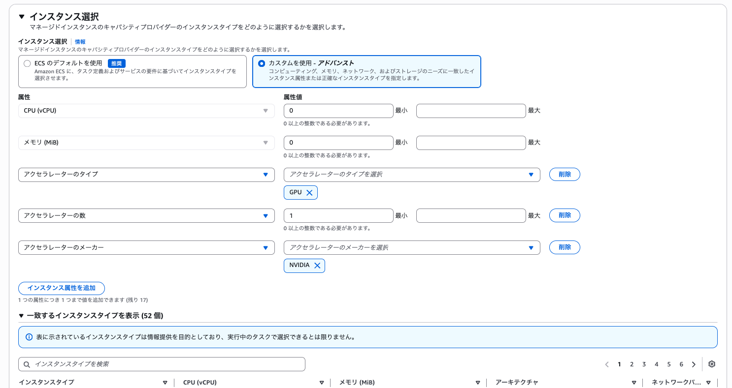Open the アクセラレーターのタイプ attribute dropdown
This screenshot has width=732, height=388.
[x=146, y=175]
